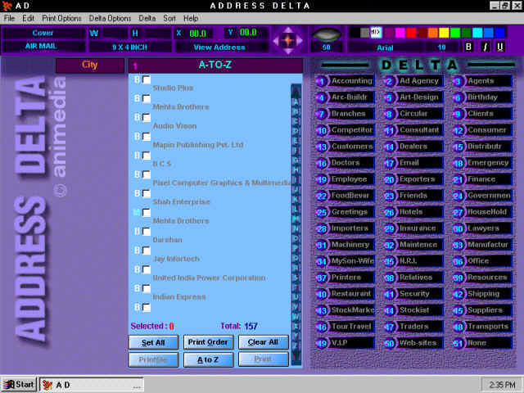The width and height of the screenshot is (524, 393).
Task: Select category number 1 Accounting
Action: (346, 81)
